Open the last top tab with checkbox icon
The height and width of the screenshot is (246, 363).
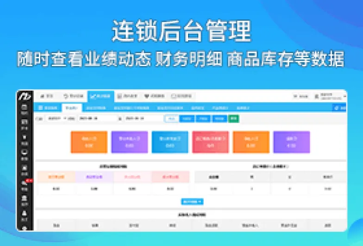(181, 96)
